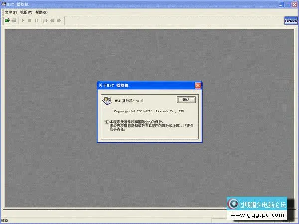Open the 帮助 (Help) menu

[x=41, y=12]
